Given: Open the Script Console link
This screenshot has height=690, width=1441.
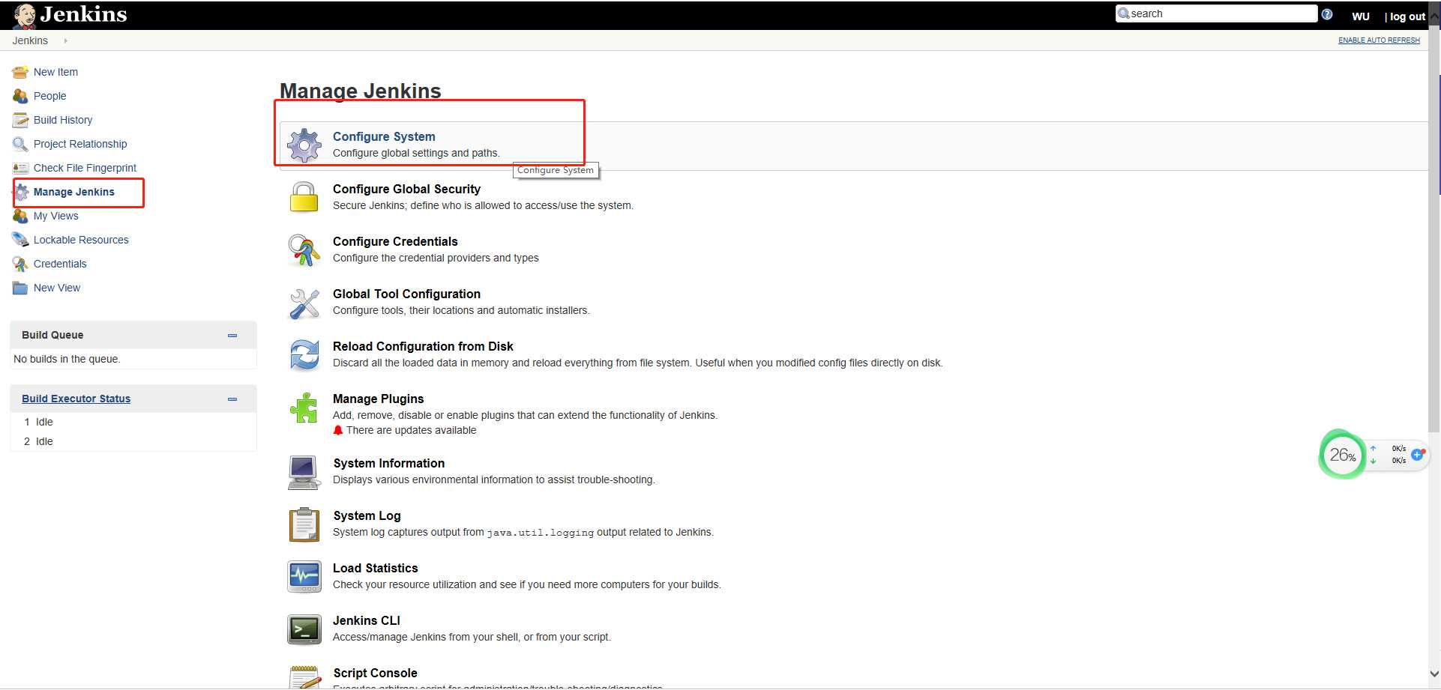Looking at the screenshot, I should pyautogui.click(x=375, y=673).
